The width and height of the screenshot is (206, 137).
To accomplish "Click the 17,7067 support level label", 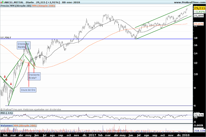I will [x=6, y=38].
